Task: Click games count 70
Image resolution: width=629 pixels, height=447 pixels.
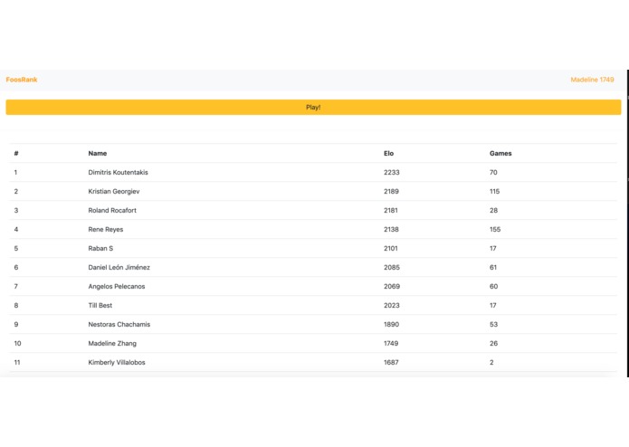Action: tap(493, 172)
